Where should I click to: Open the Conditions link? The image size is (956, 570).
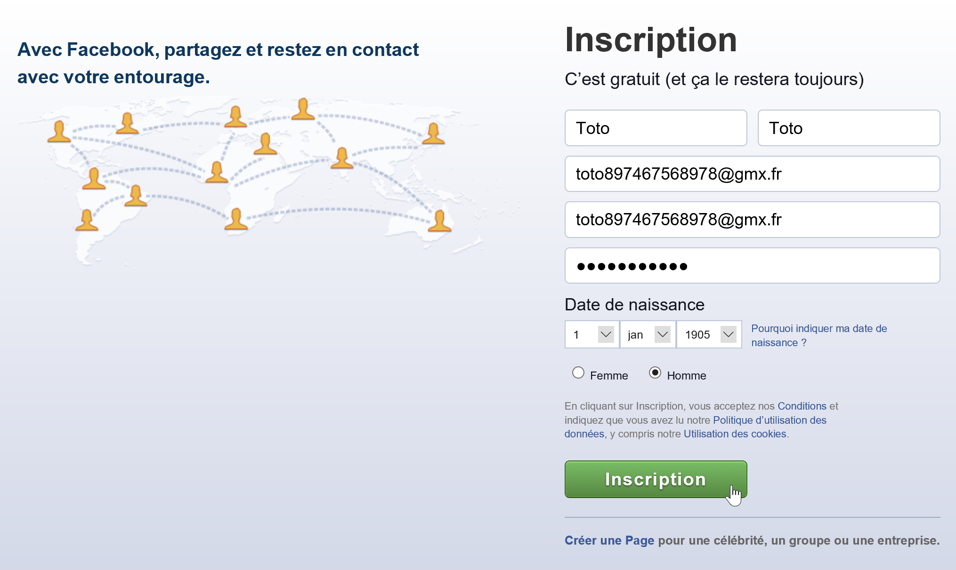coord(802,406)
